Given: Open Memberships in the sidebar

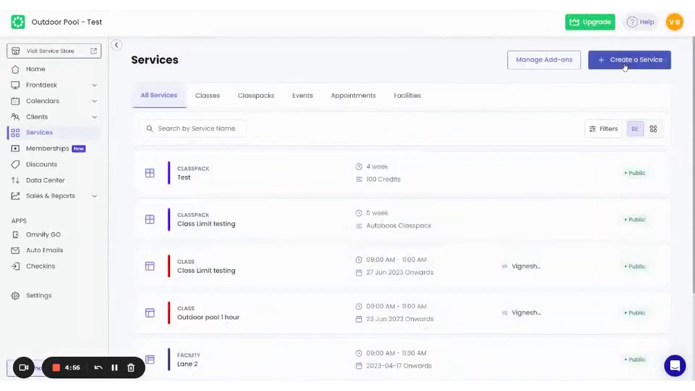Looking at the screenshot, I should 47,148.
